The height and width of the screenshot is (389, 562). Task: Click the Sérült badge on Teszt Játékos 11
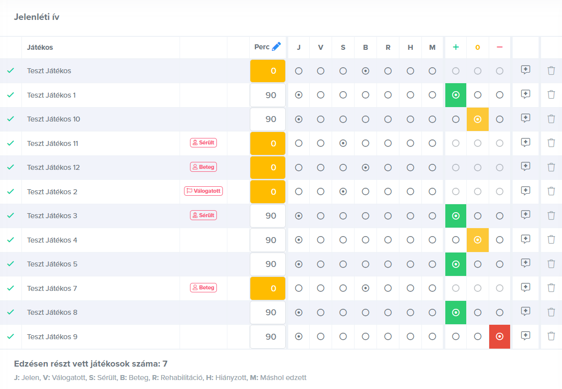(x=203, y=143)
